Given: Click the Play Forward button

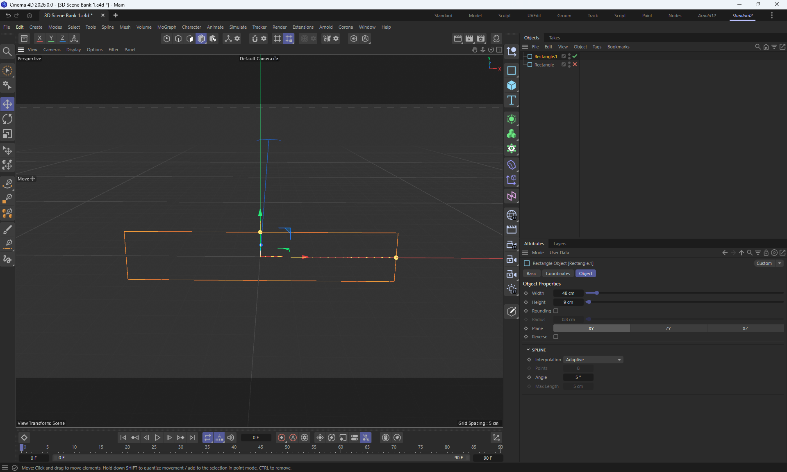Looking at the screenshot, I should coord(157,438).
